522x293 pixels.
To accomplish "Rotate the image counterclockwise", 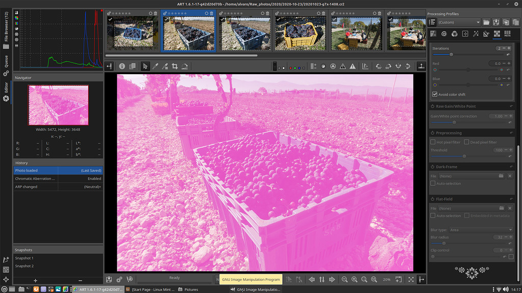I will pos(378,66).
